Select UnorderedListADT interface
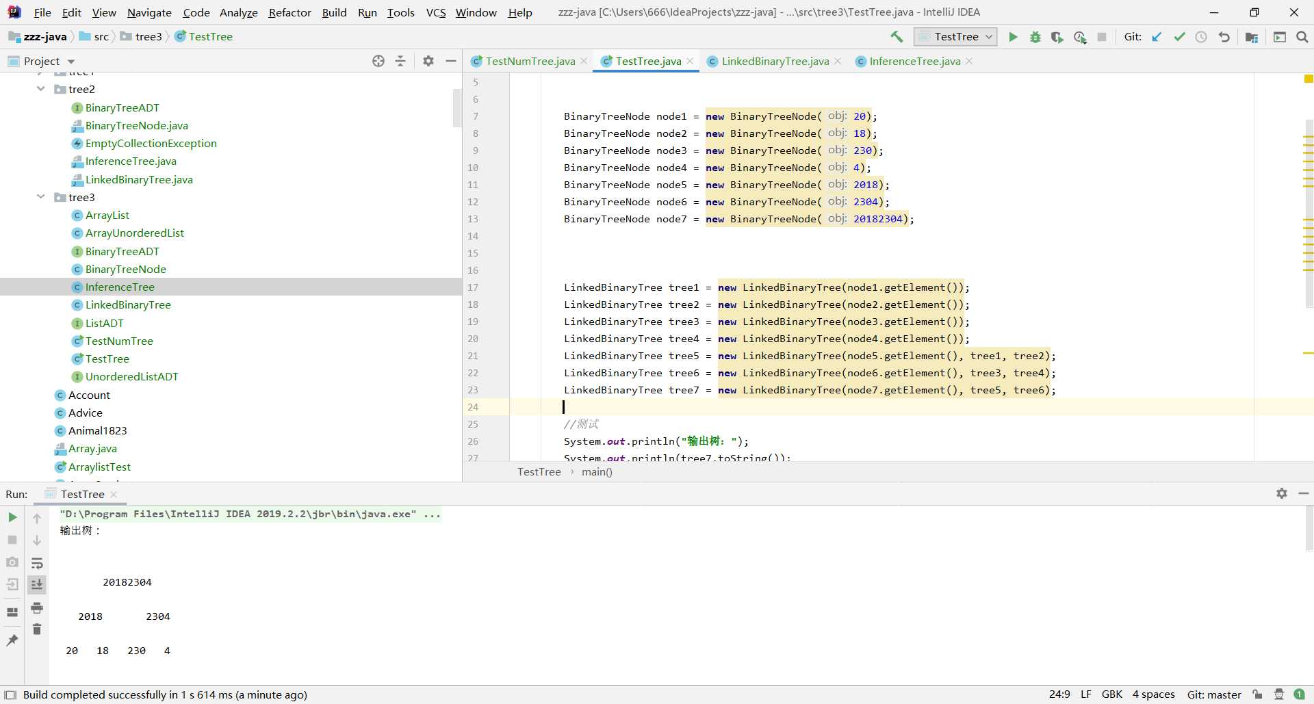The height and width of the screenshot is (704, 1314). (x=131, y=376)
